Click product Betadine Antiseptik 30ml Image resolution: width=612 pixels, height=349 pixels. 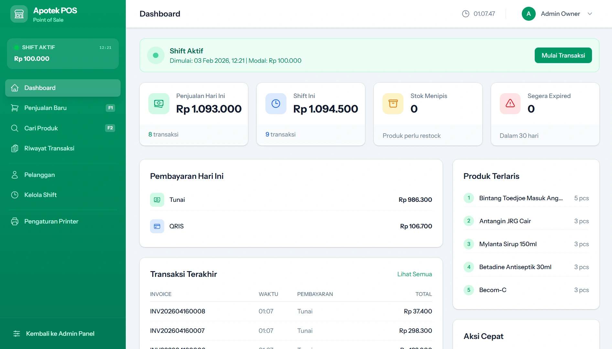515,267
